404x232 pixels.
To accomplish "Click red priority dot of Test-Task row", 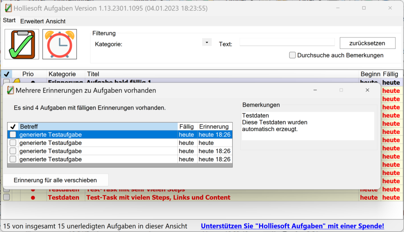I will click(x=33, y=197).
